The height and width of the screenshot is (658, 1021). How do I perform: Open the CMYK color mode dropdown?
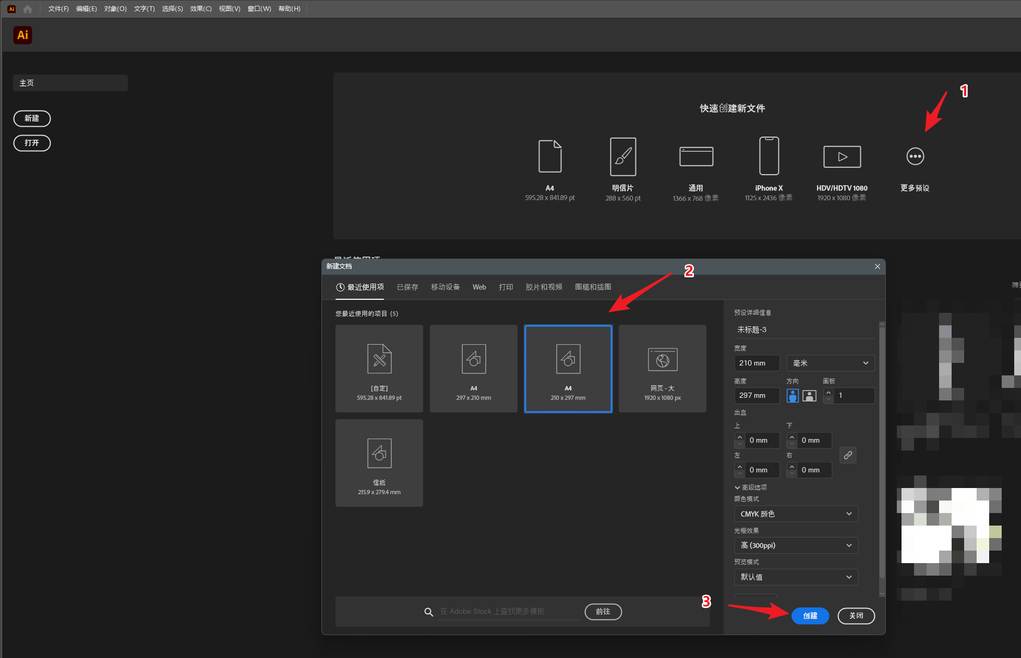click(796, 514)
